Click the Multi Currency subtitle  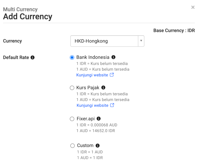point(20,9)
